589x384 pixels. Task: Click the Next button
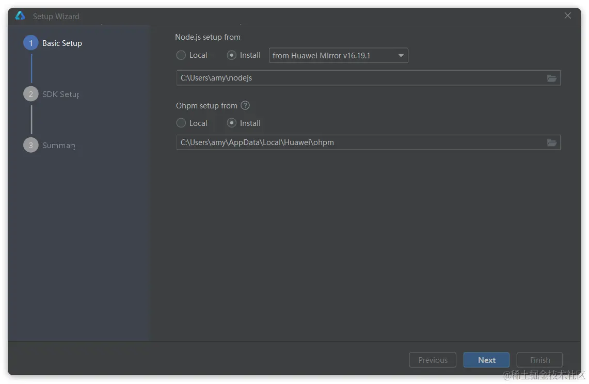[x=486, y=360]
